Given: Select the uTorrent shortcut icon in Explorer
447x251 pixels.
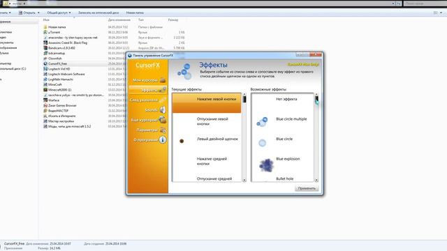Looking at the screenshot, I should (45, 32).
